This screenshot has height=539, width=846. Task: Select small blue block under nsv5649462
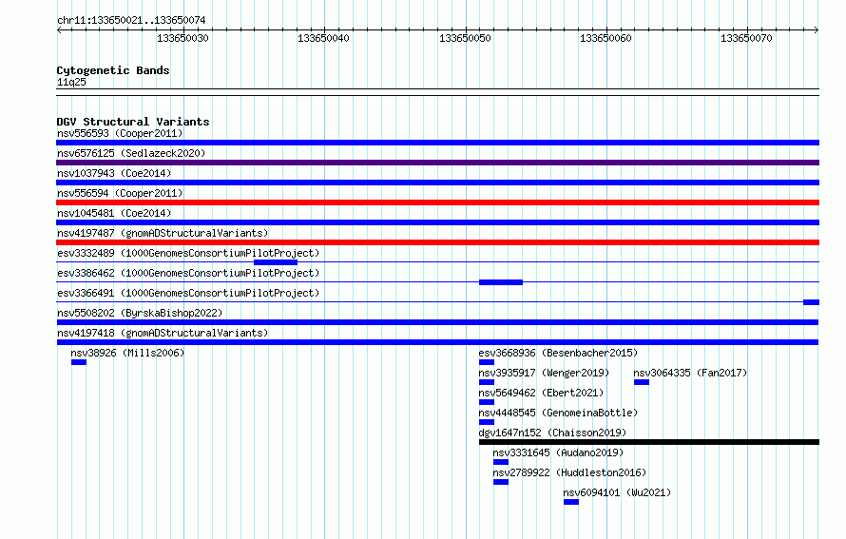pyautogui.click(x=486, y=402)
